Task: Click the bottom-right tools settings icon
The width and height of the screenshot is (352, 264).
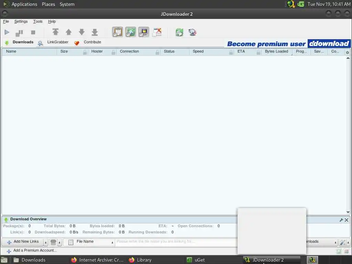Action: [343, 242]
